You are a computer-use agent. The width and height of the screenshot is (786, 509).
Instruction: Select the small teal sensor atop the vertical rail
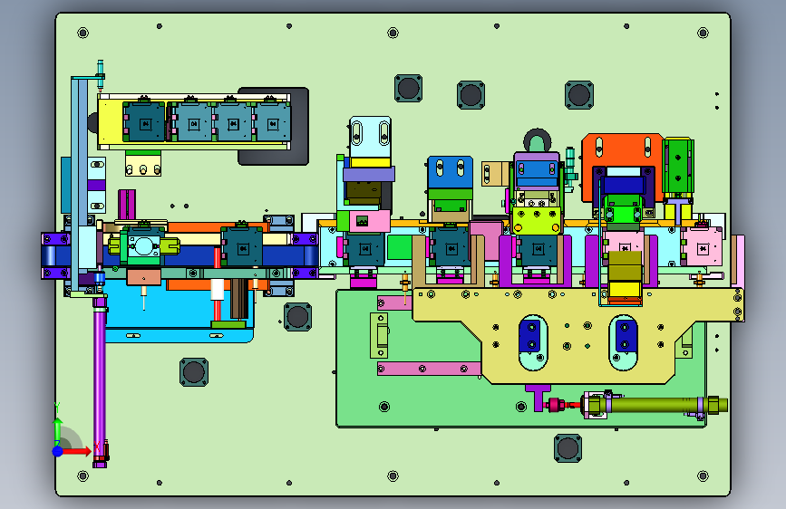[x=101, y=74]
